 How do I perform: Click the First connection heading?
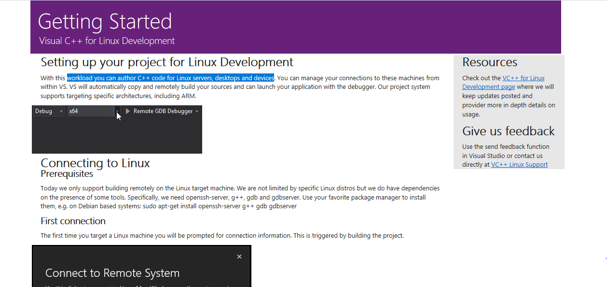[x=73, y=221]
